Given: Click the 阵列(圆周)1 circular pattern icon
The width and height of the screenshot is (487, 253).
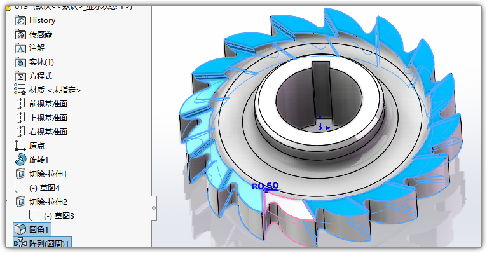Looking at the screenshot, I should [x=20, y=243].
